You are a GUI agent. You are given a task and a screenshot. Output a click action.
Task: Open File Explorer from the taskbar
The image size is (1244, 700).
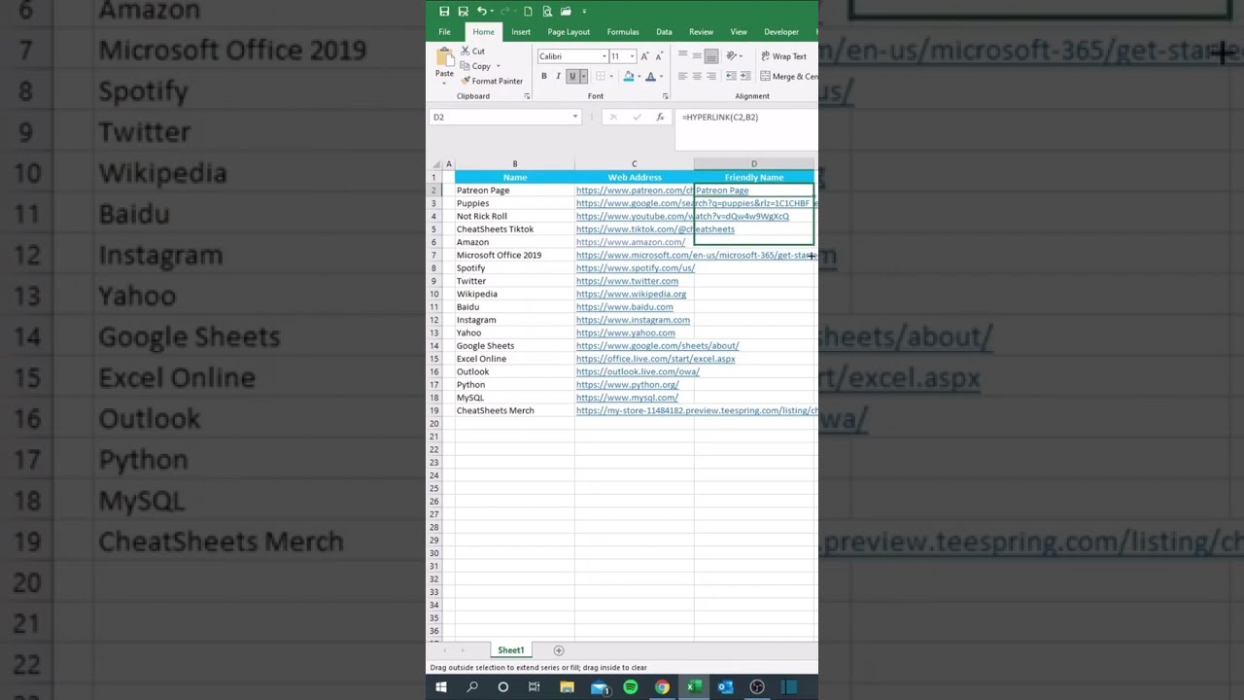coord(567,687)
